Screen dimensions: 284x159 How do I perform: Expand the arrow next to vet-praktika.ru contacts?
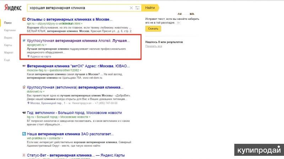coord(62,139)
